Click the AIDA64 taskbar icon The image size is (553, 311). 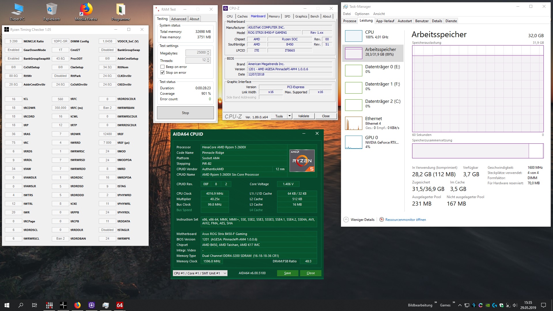120,305
